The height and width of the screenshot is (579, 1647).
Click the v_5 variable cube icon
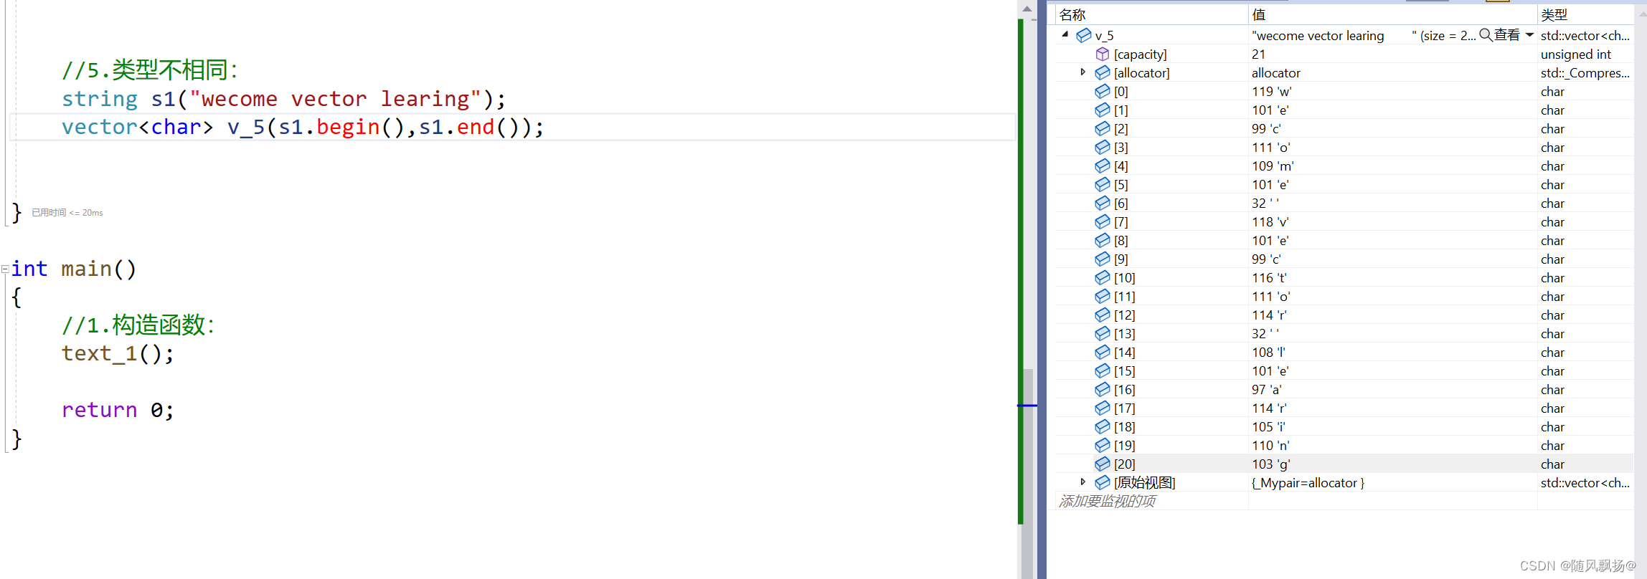pos(1084,35)
